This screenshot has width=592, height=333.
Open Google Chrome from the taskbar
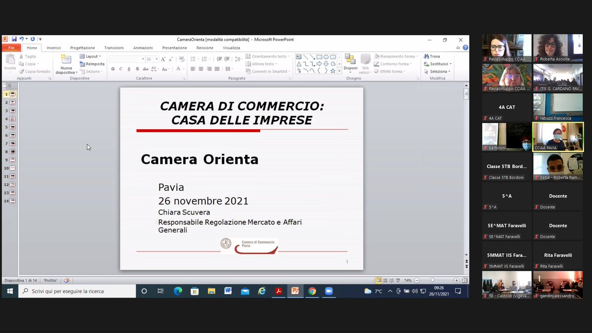click(x=312, y=291)
